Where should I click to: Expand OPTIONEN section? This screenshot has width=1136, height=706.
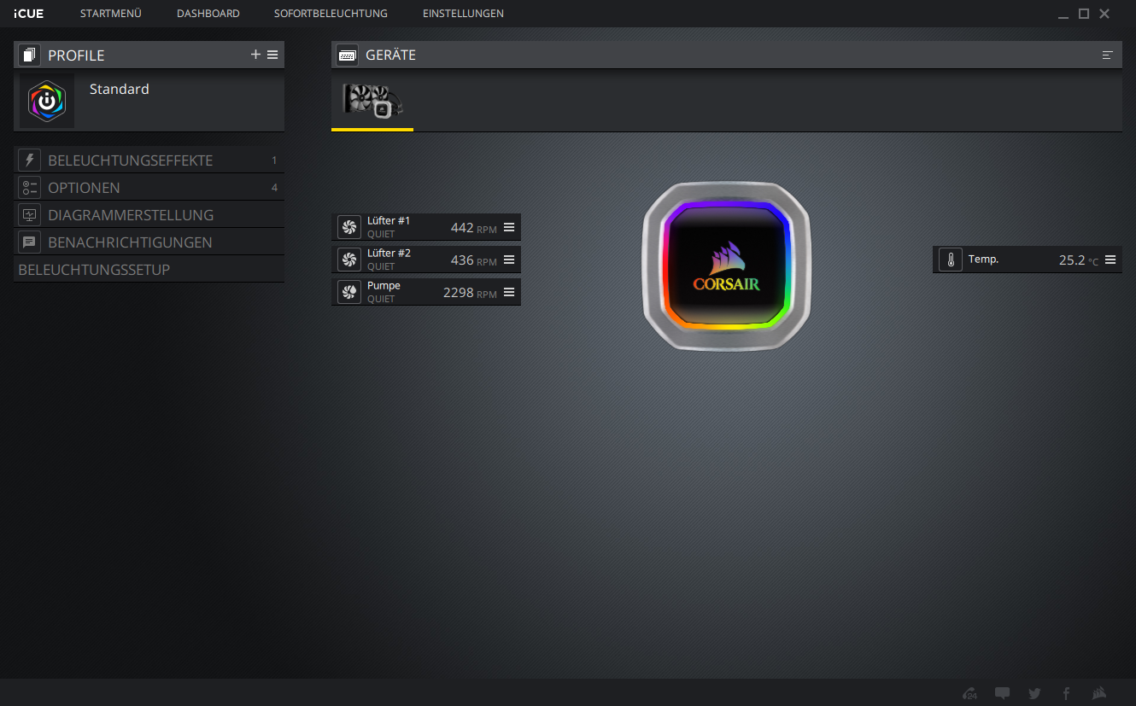click(149, 188)
